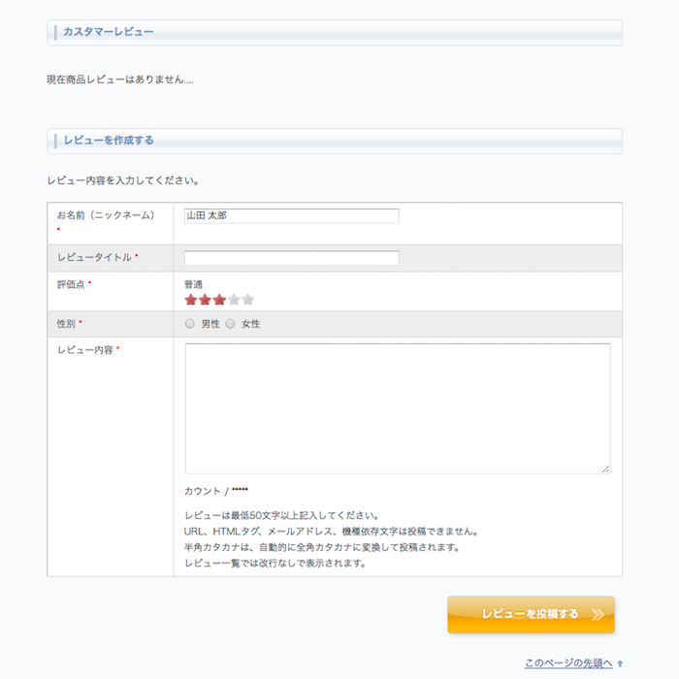The image size is (679, 679).
Task: Select the third rating star
Action: 219,300
